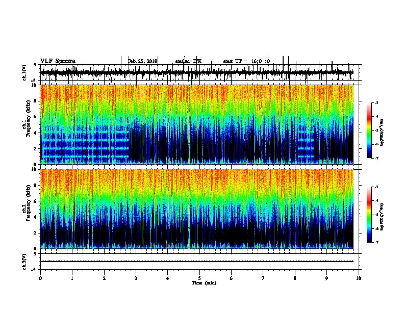Click the ch.1 color bar value "-3"

[x=376, y=103]
